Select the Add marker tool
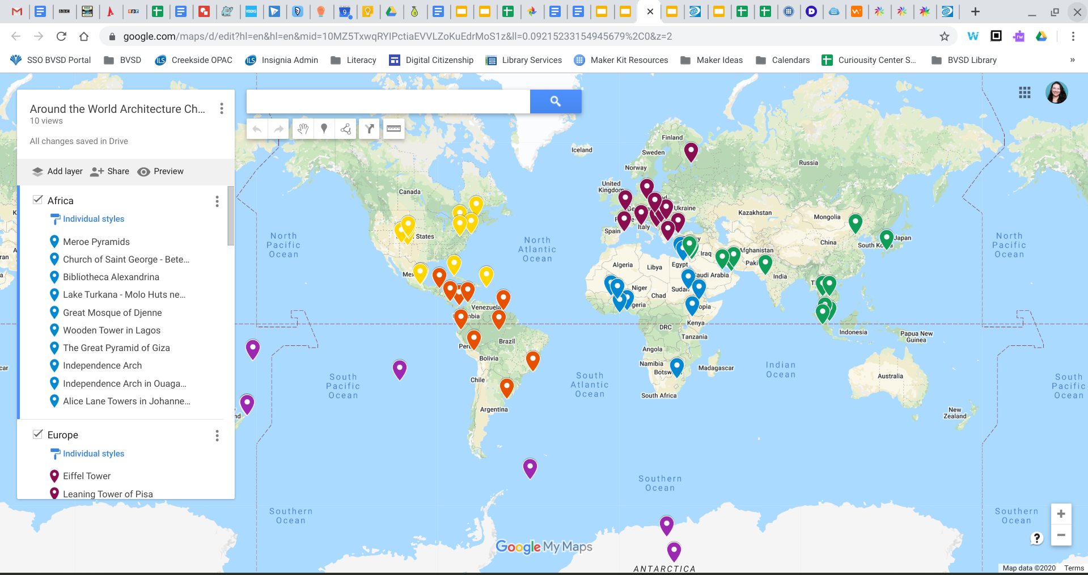 click(324, 129)
